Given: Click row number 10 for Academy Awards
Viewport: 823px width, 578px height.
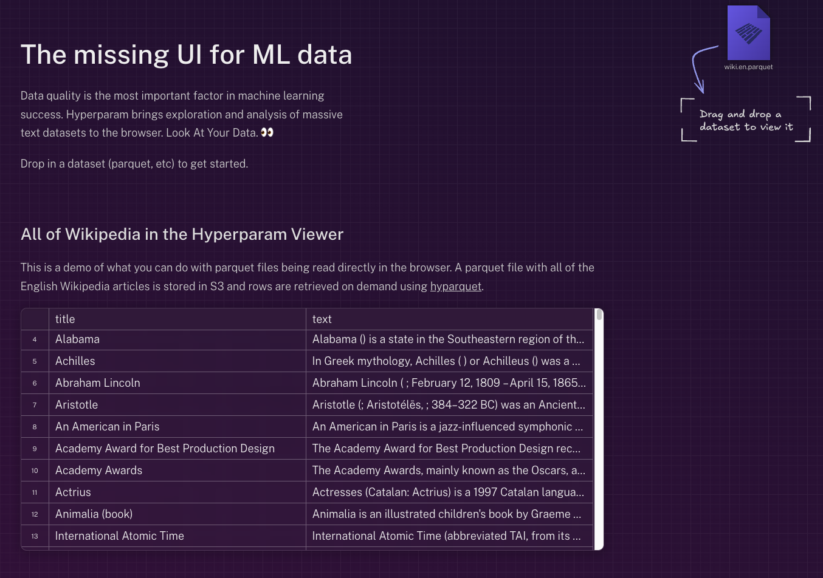Looking at the screenshot, I should (x=35, y=471).
